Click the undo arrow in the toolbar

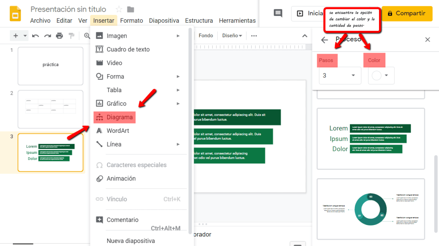pyautogui.click(x=36, y=36)
